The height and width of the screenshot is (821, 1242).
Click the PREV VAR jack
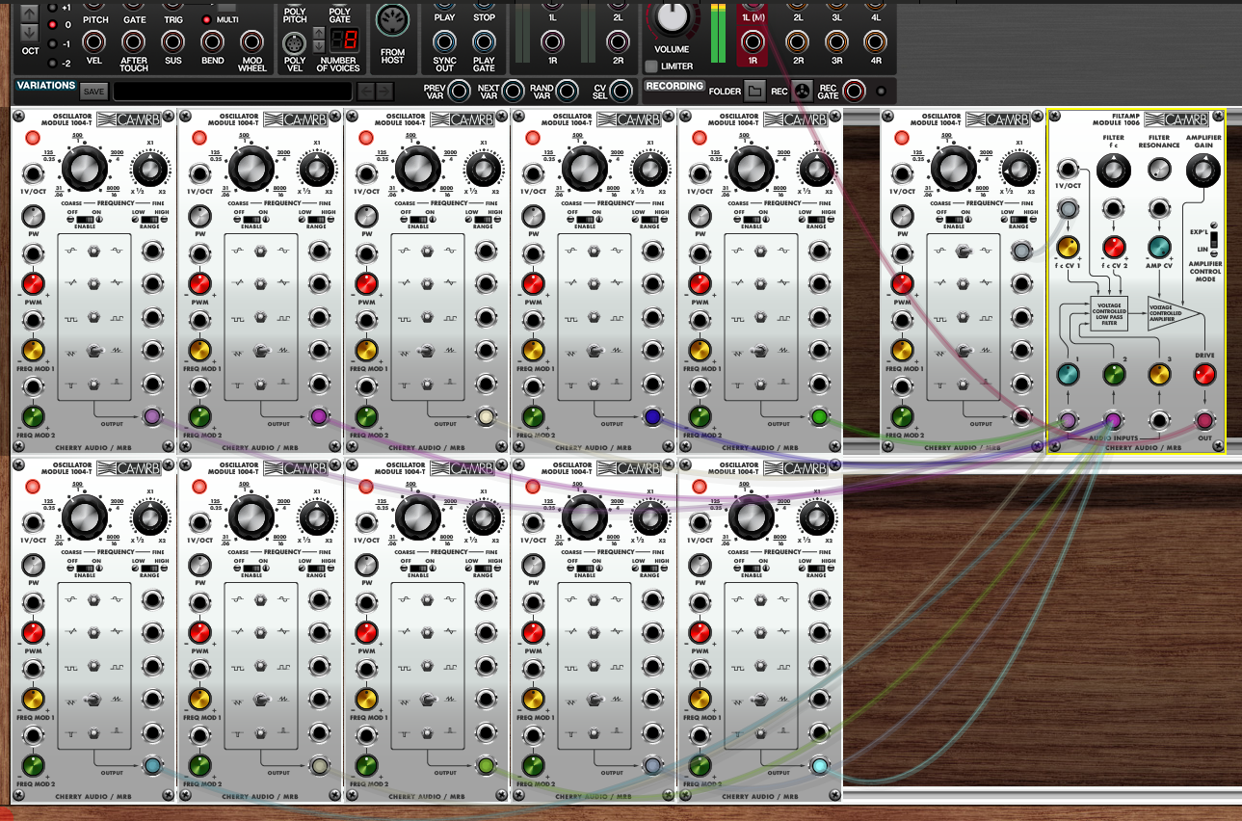pyautogui.click(x=461, y=92)
